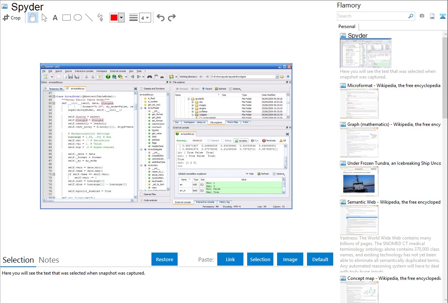Viewport: 448px width, 303px height.
Task: Collapse ArrayModel class node in Spyder screenshot
Action: coord(141,108)
